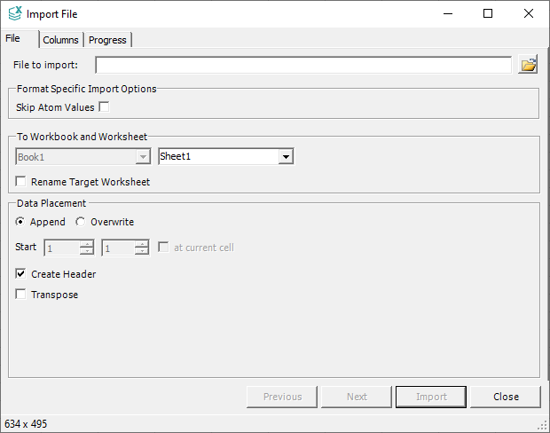
Task: Click the Import button
Action: [431, 397]
